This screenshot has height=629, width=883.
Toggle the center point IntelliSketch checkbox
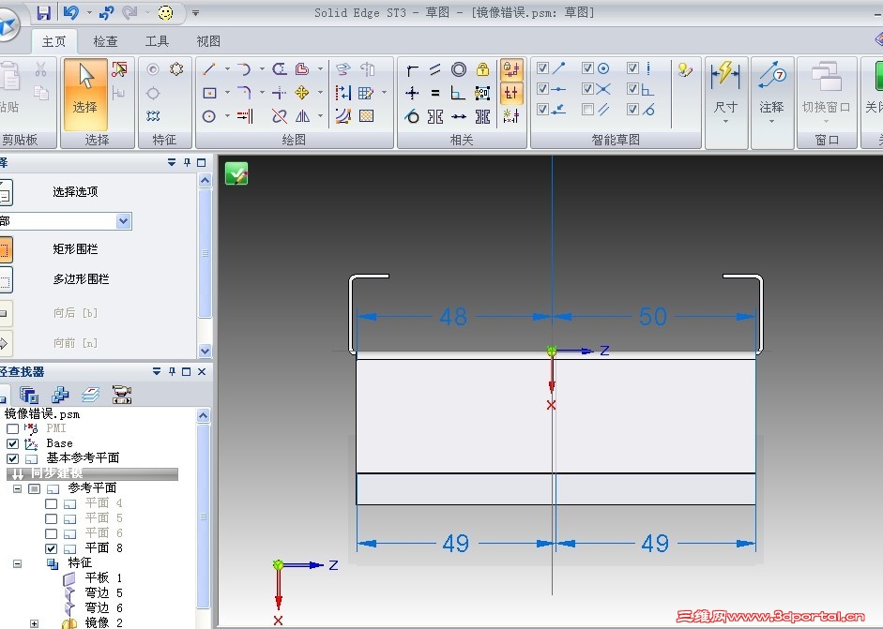click(x=587, y=68)
